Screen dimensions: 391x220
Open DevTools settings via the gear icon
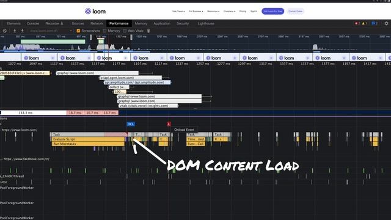click(x=386, y=23)
